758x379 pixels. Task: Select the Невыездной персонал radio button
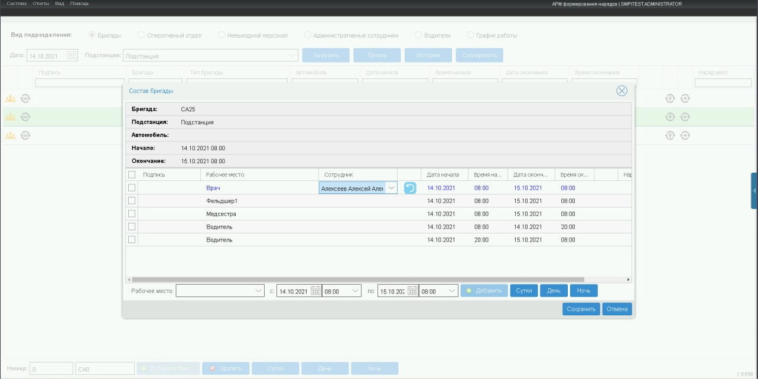222,35
